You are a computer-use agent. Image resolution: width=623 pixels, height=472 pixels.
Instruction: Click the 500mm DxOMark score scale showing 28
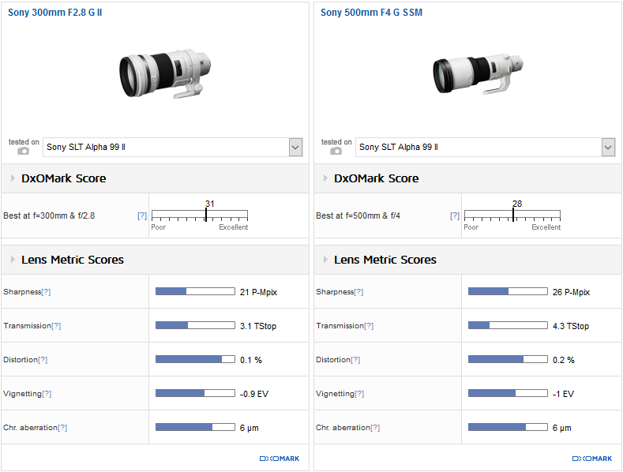click(512, 215)
